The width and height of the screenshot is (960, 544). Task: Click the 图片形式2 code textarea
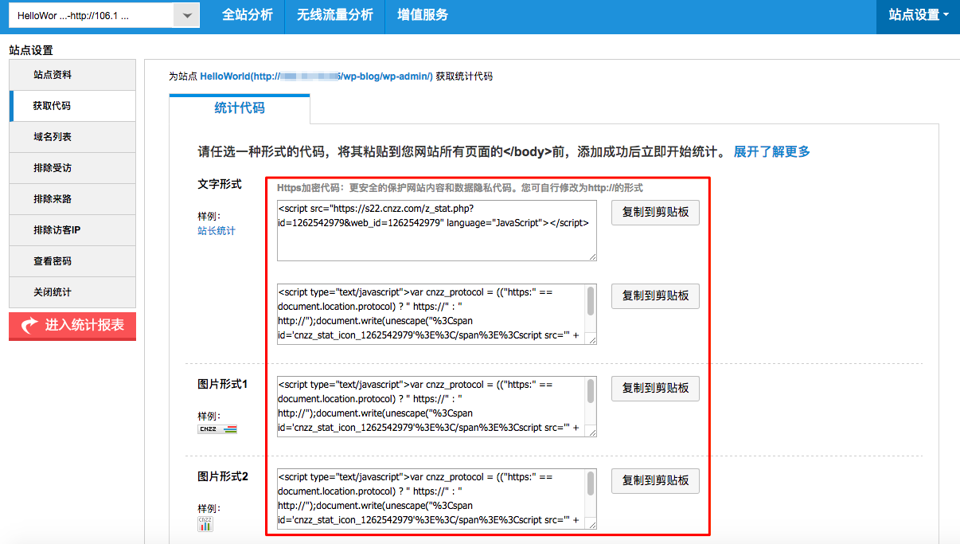(x=437, y=499)
